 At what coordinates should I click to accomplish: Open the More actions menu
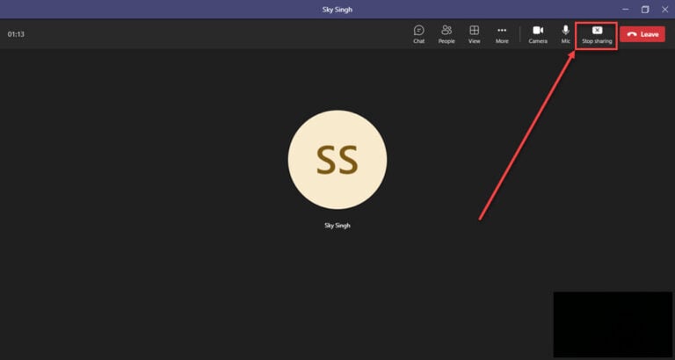coord(502,34)
